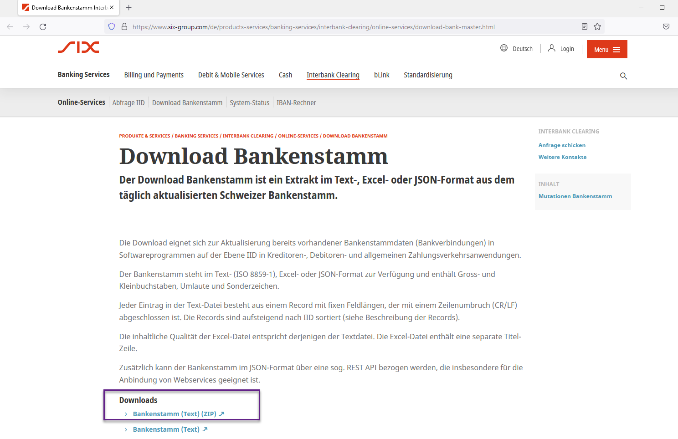The image size is (678, 439).
Task: Toggle reader view icon in address bar
Action: 585,27
